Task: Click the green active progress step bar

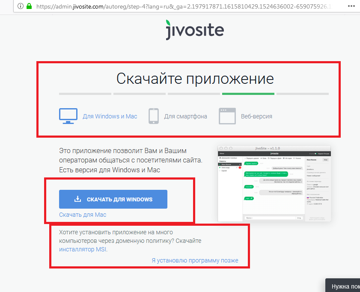Action: point(248,94)
